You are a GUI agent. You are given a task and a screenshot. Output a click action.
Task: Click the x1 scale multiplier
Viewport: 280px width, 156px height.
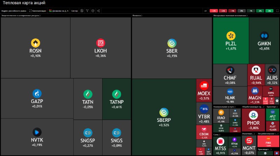205,11
